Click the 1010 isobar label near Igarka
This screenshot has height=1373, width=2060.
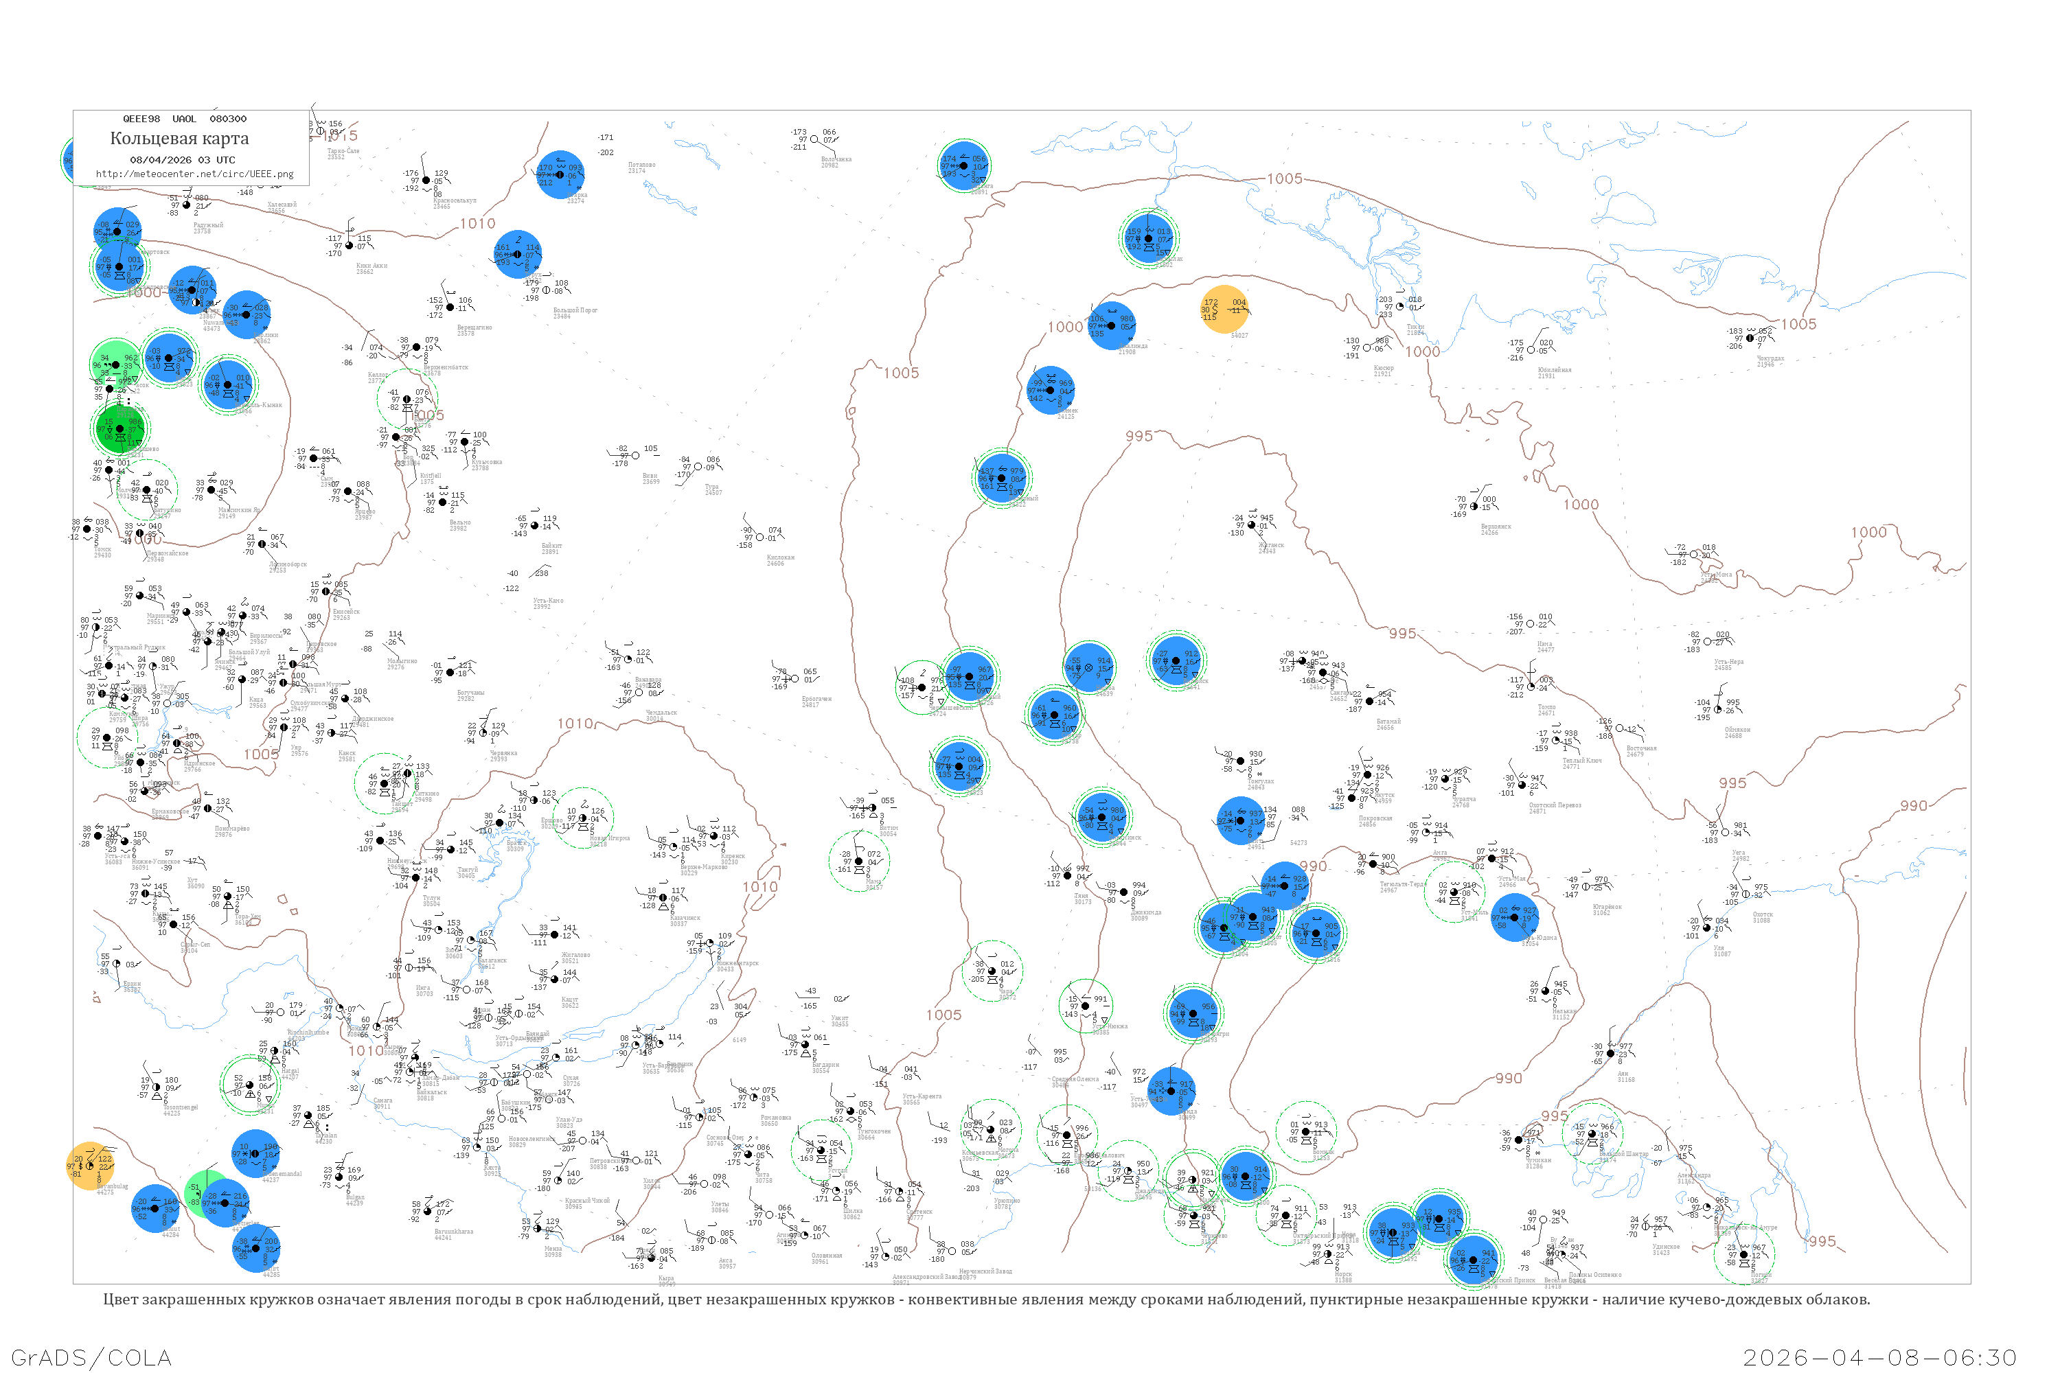coord(477,224)
